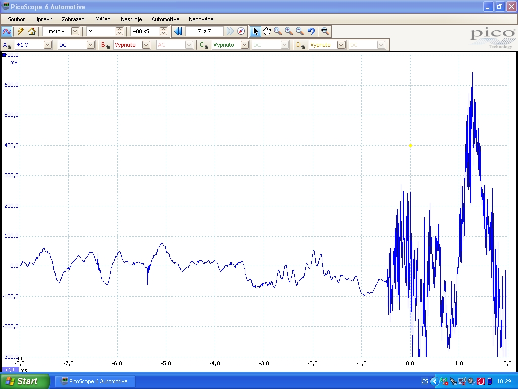Expand Channel A DC coupling dropdown
Viewport: 518px width, 389px height.
point(90,45)
